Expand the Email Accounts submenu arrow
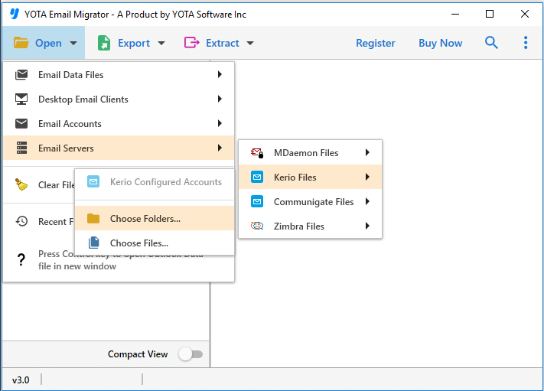Screen dimensions: 544x391 (x=220, y=123)
